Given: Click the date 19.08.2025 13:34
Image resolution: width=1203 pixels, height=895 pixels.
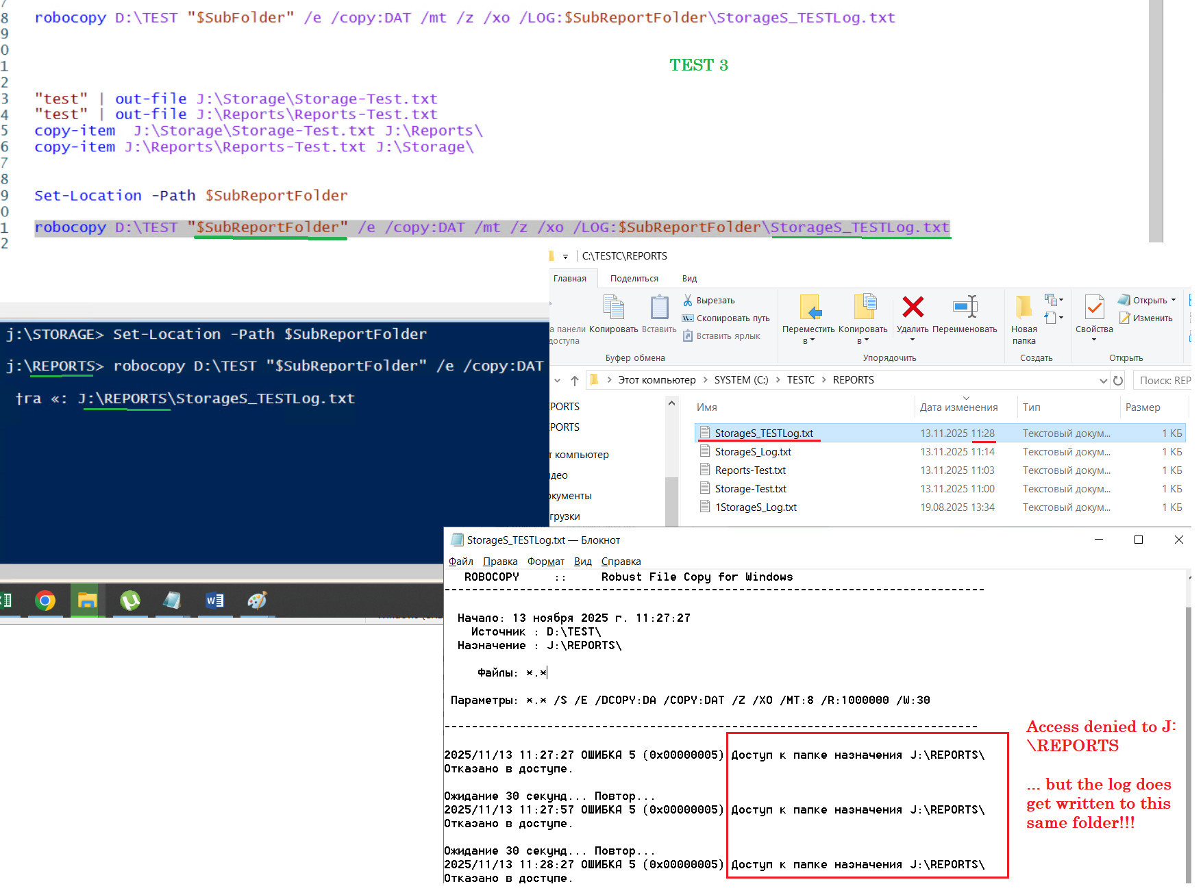Looking at the screenshot, I should 957,507.
